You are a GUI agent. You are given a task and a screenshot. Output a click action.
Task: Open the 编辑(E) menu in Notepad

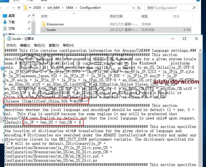click(25, 45)
